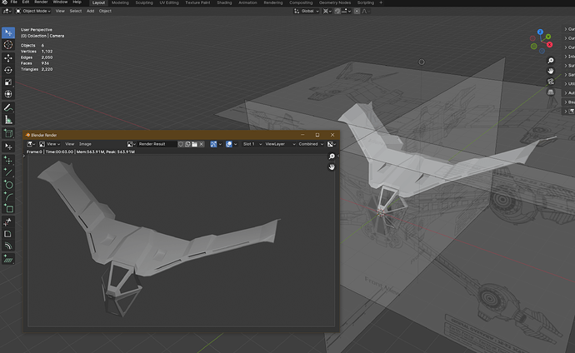Add a new workspace with the plus button
The image size is (575, 353).
coord(381,2)
